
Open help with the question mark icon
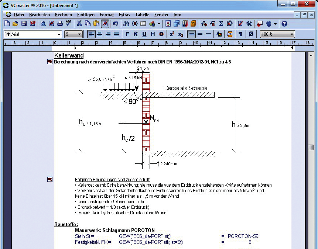[284, 24]
